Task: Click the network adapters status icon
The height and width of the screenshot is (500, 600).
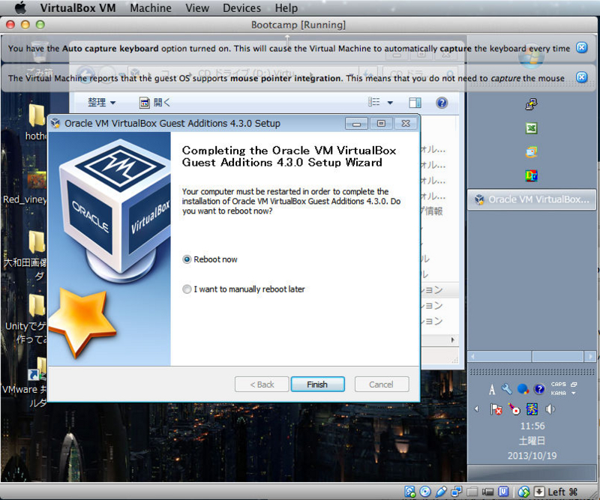Action: 456,492
